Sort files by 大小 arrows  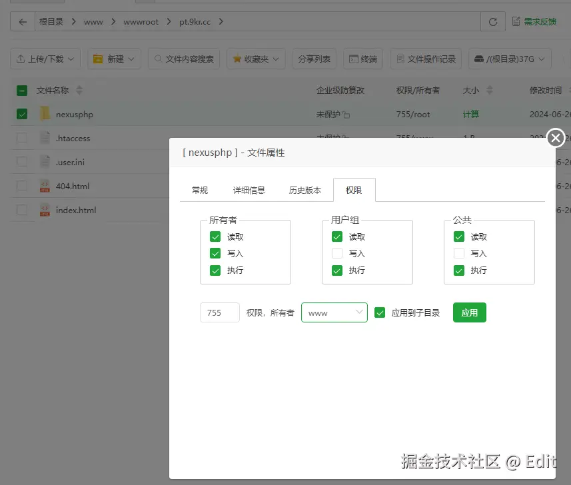pyautogui.click(x=490, y=91)
